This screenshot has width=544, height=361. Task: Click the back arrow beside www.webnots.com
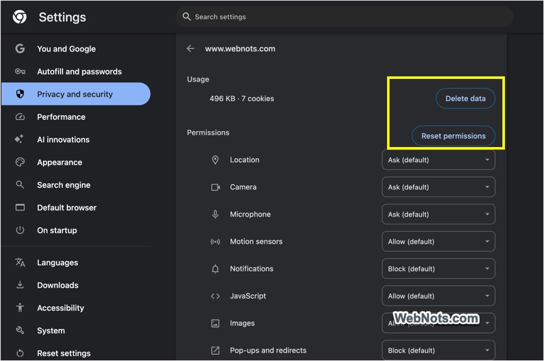190,49
